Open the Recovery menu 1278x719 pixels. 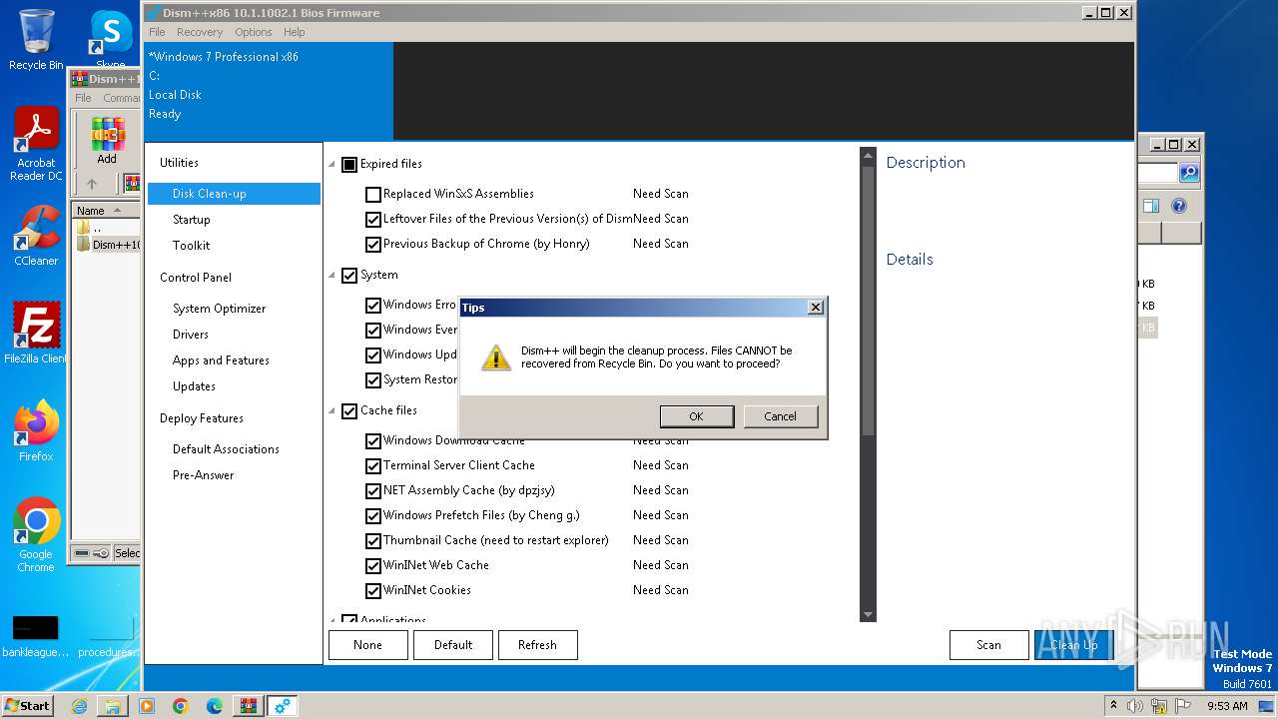tap(200, 32)
